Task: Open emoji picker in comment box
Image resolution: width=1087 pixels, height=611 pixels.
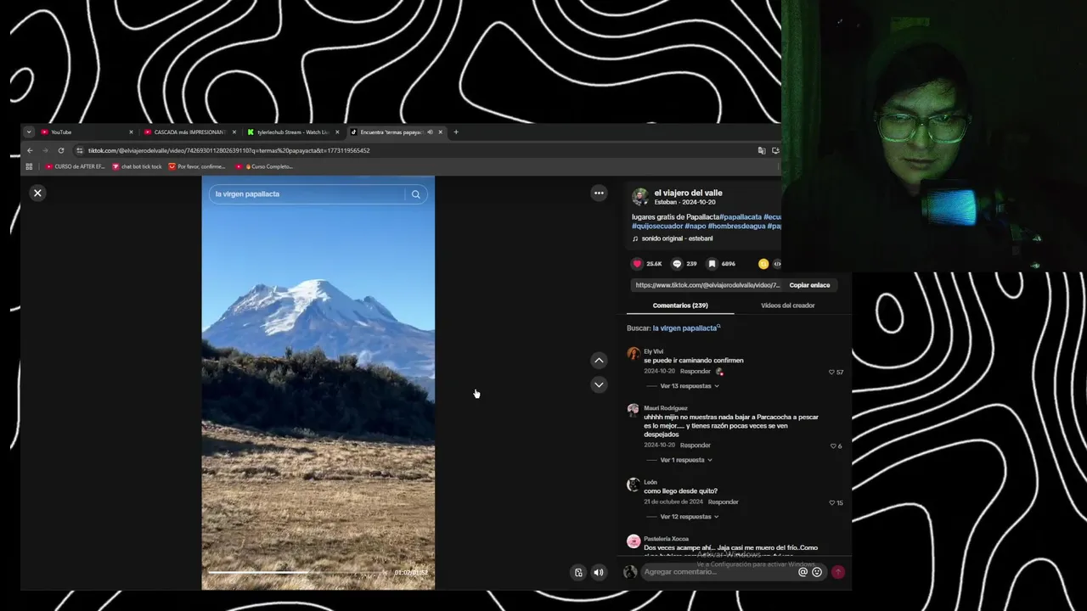Action: [817, 572]
